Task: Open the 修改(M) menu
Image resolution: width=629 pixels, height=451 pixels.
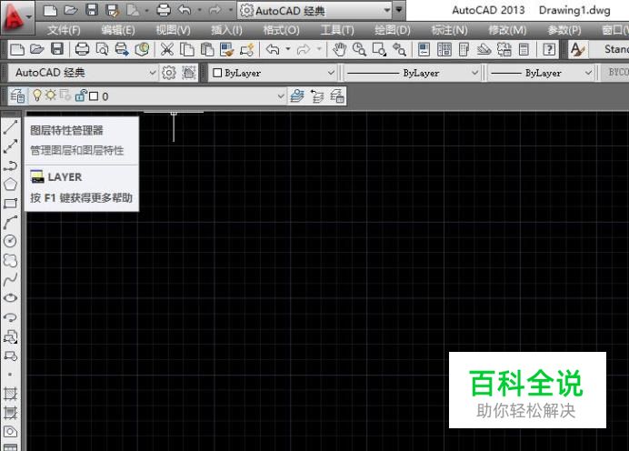Action: 507,30
